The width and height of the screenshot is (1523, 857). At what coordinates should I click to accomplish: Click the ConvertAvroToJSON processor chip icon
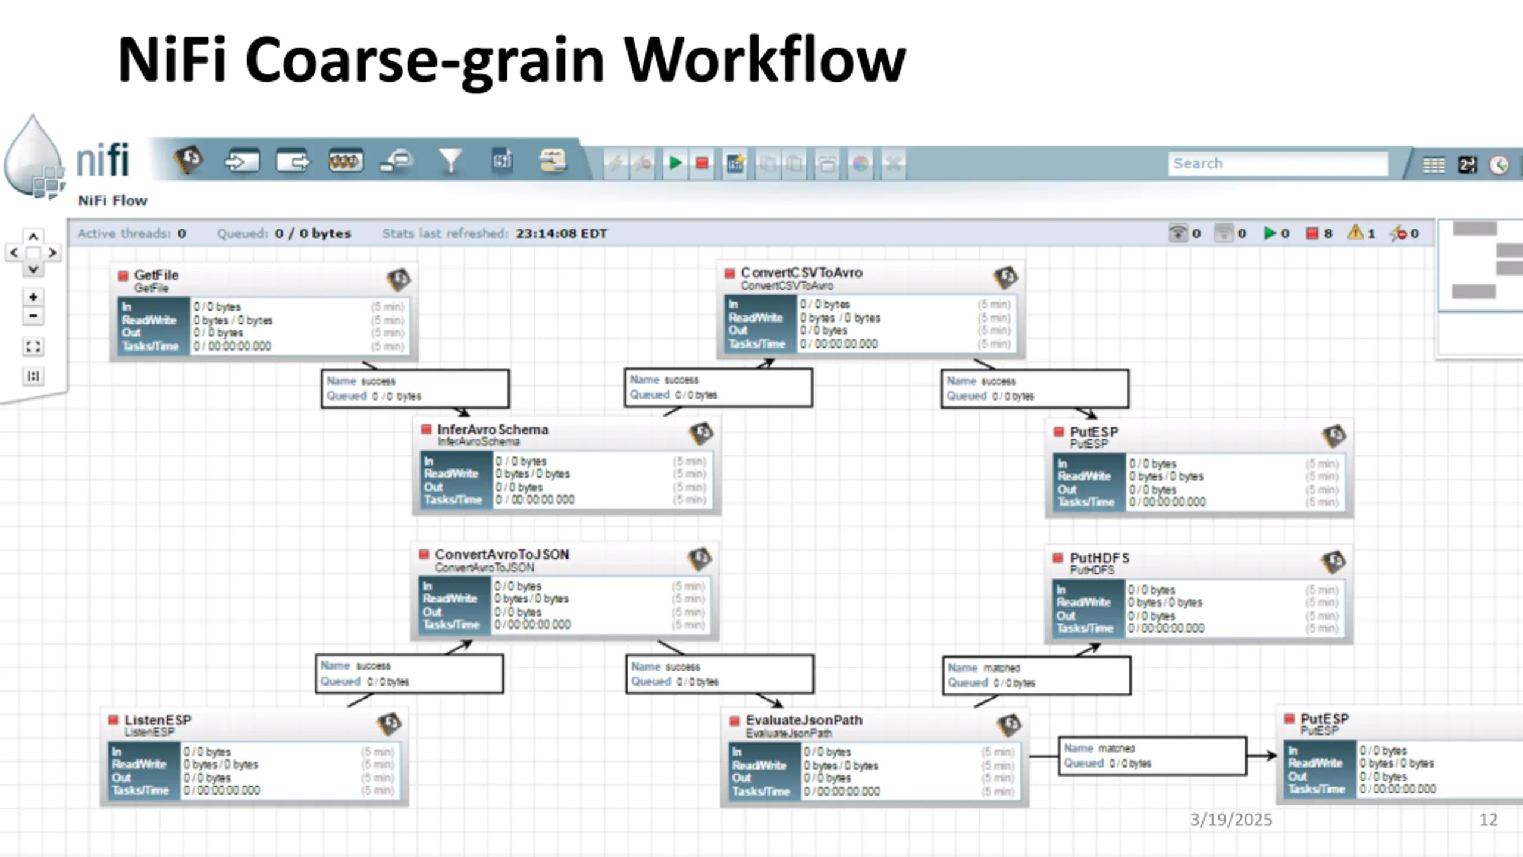[700, 559]
